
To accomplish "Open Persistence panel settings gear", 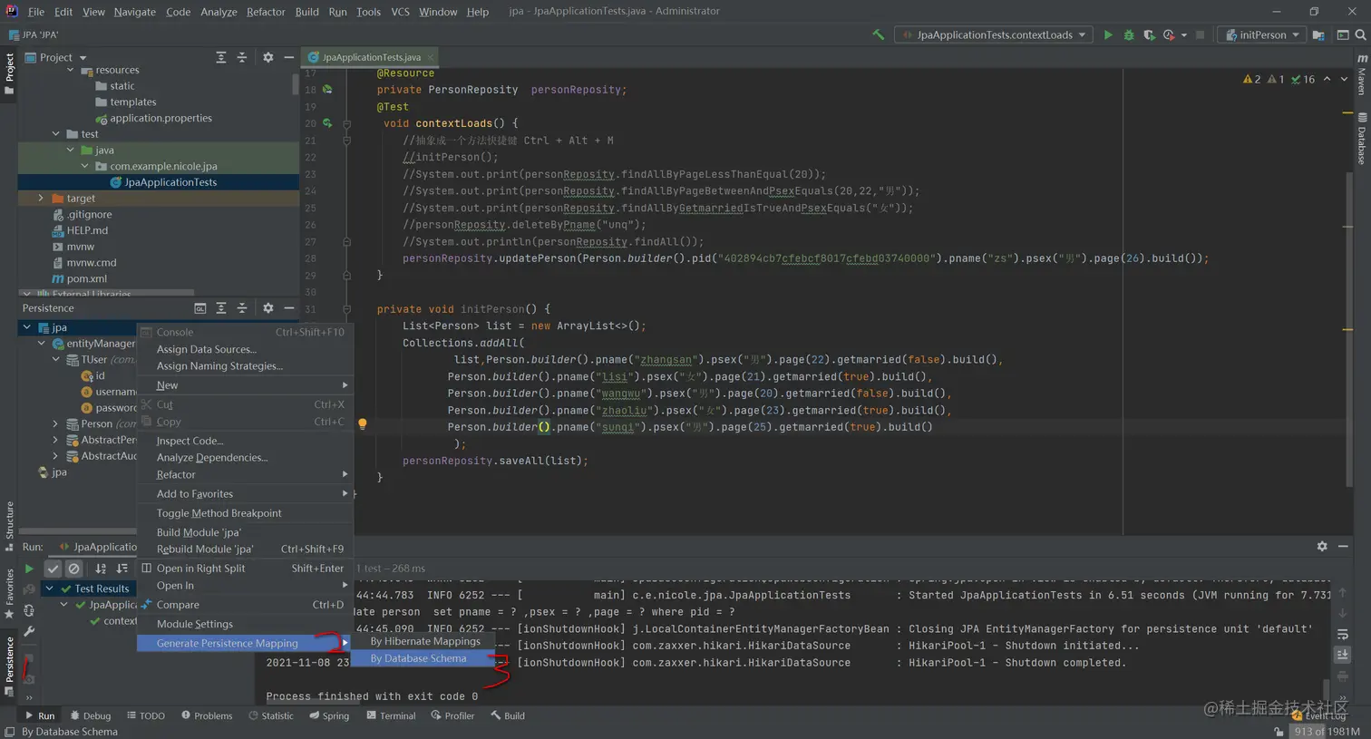I will [267, 308].
